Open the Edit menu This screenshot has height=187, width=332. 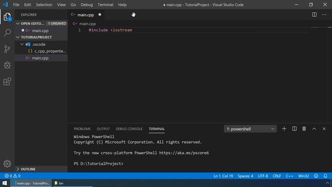(x=27, y=5)
